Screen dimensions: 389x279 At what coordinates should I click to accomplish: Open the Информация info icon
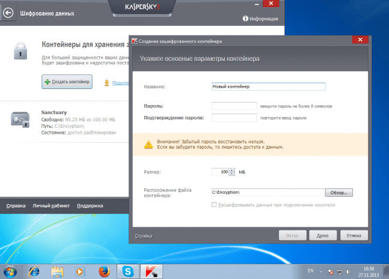245,19
